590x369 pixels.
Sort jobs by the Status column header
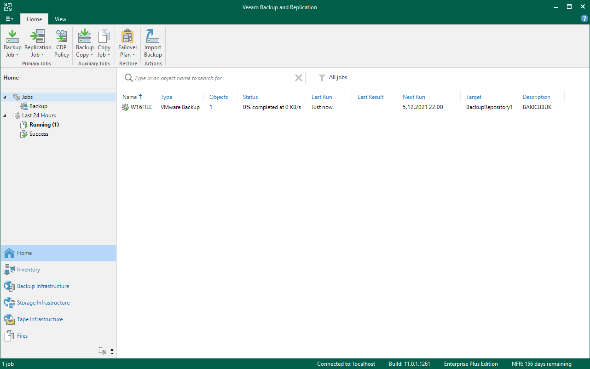click(250, 97)
